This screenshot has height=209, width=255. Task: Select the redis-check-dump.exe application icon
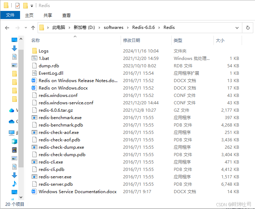point(34,147)
